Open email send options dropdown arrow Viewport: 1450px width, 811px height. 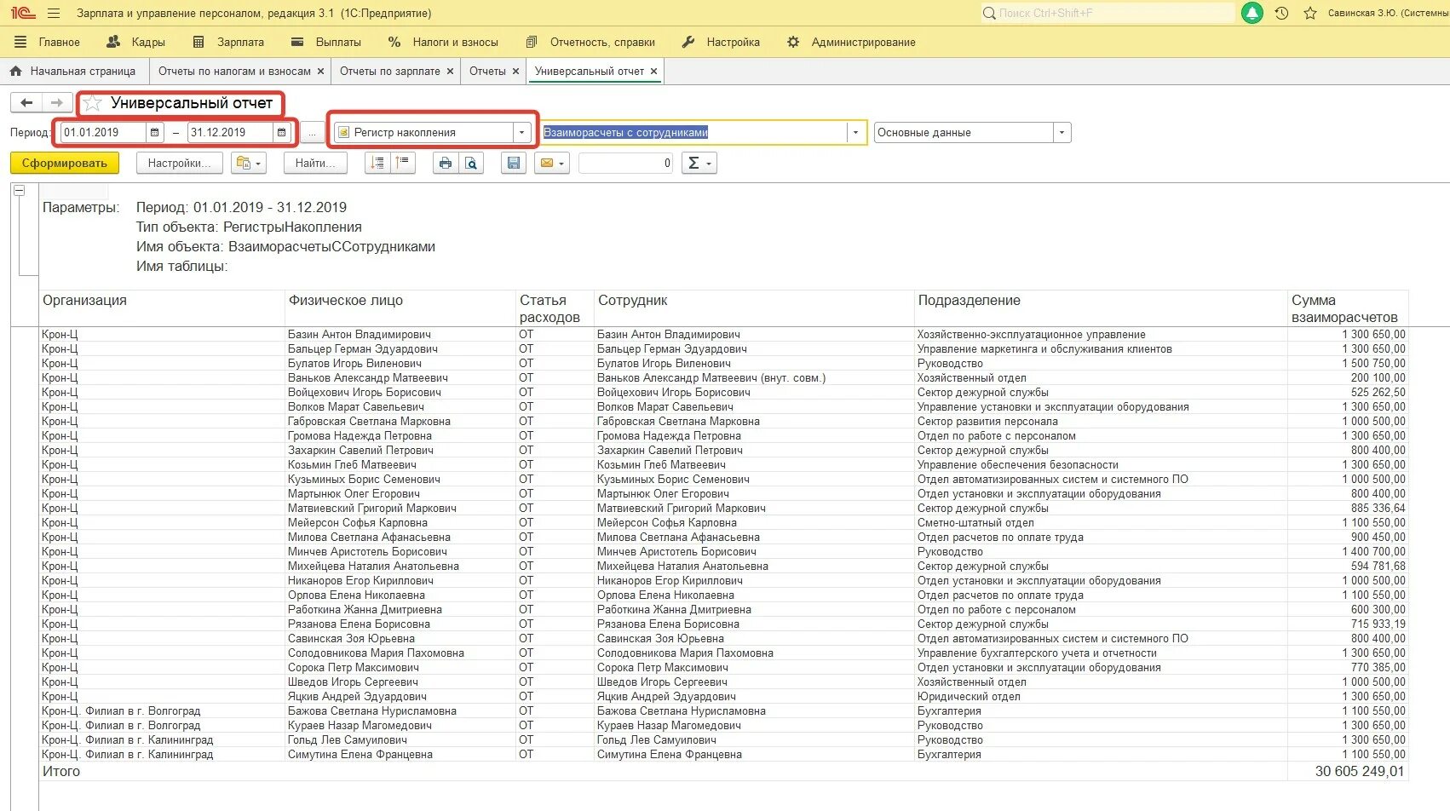(x=562, y=163)
